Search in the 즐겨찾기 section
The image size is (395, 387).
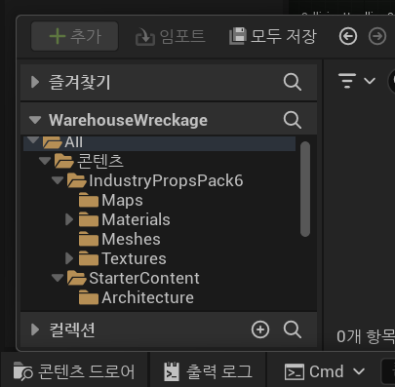tap(292, 82)
